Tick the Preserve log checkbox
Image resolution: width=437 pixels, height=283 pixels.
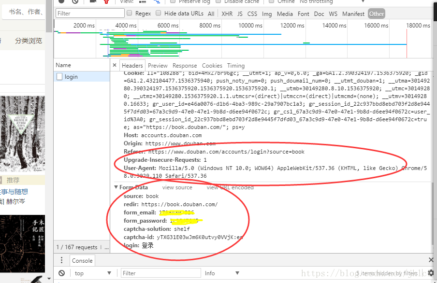173,1
